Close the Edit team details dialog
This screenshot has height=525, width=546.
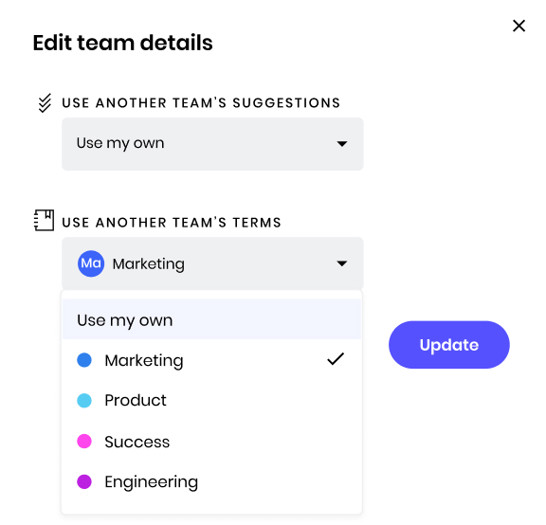click(x=519, y=26)
